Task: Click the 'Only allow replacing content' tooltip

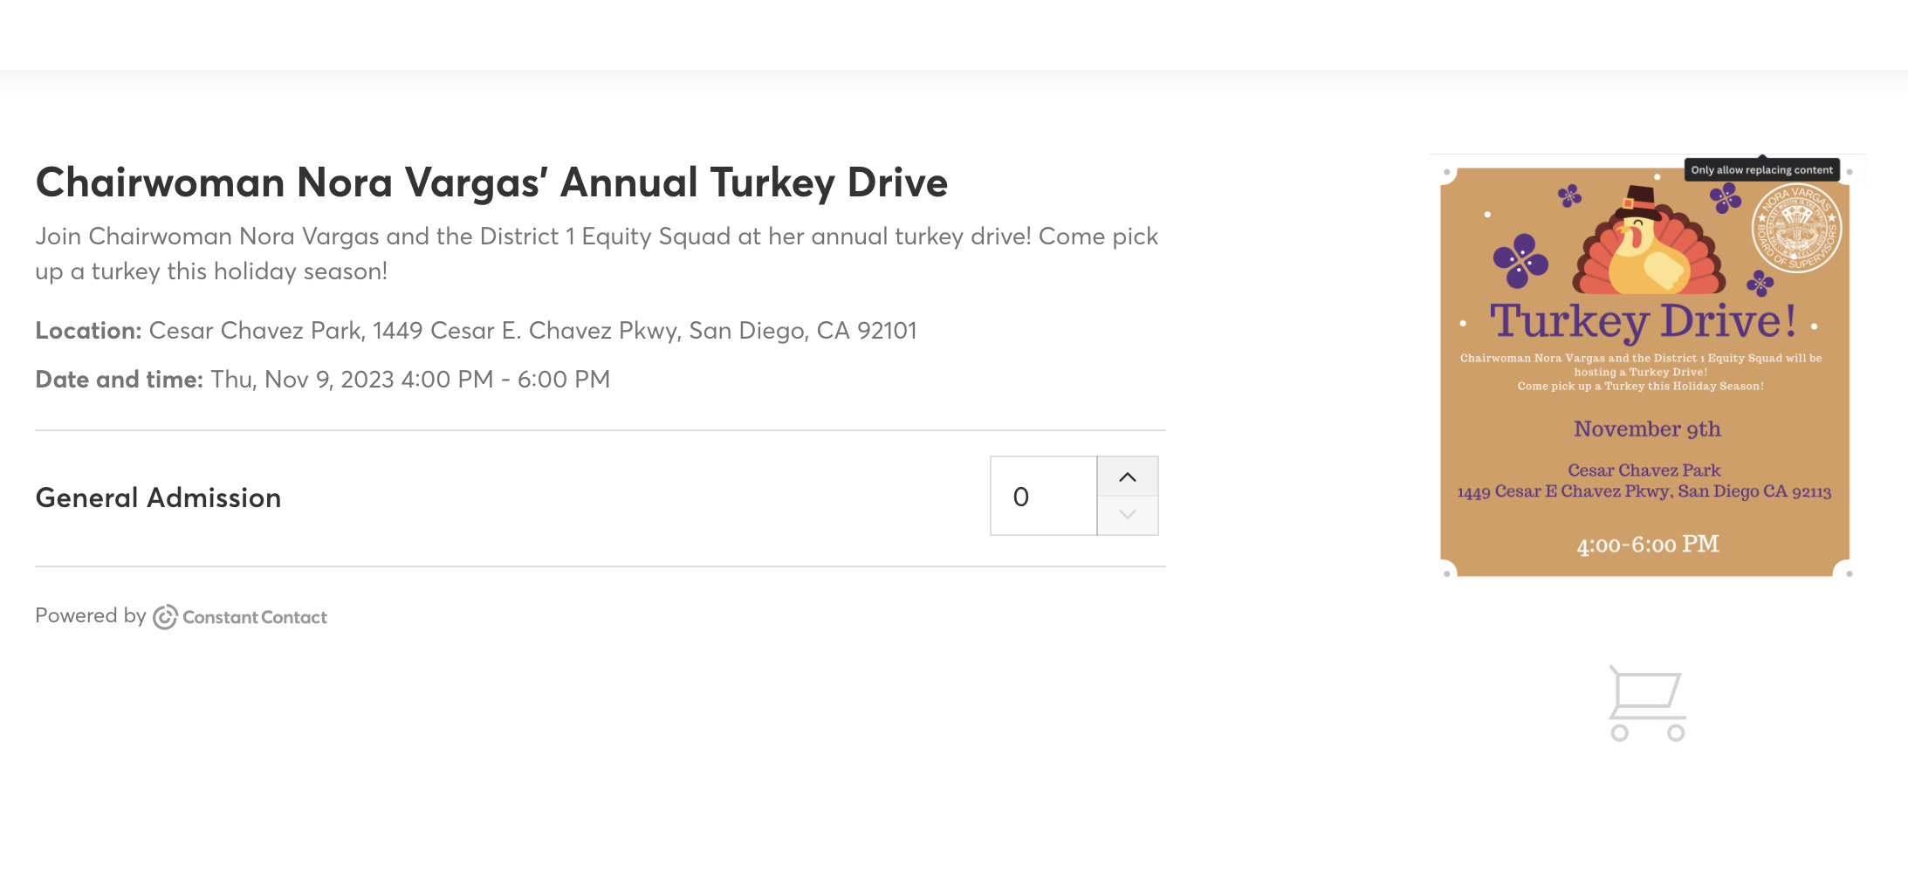Action: point(1761,169)
